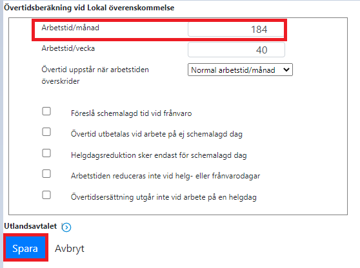Enable 'Övertid utbetalas vid arbete' checkbox
The width and height of the screenshot is (360, 268).
tap(46, 132)
